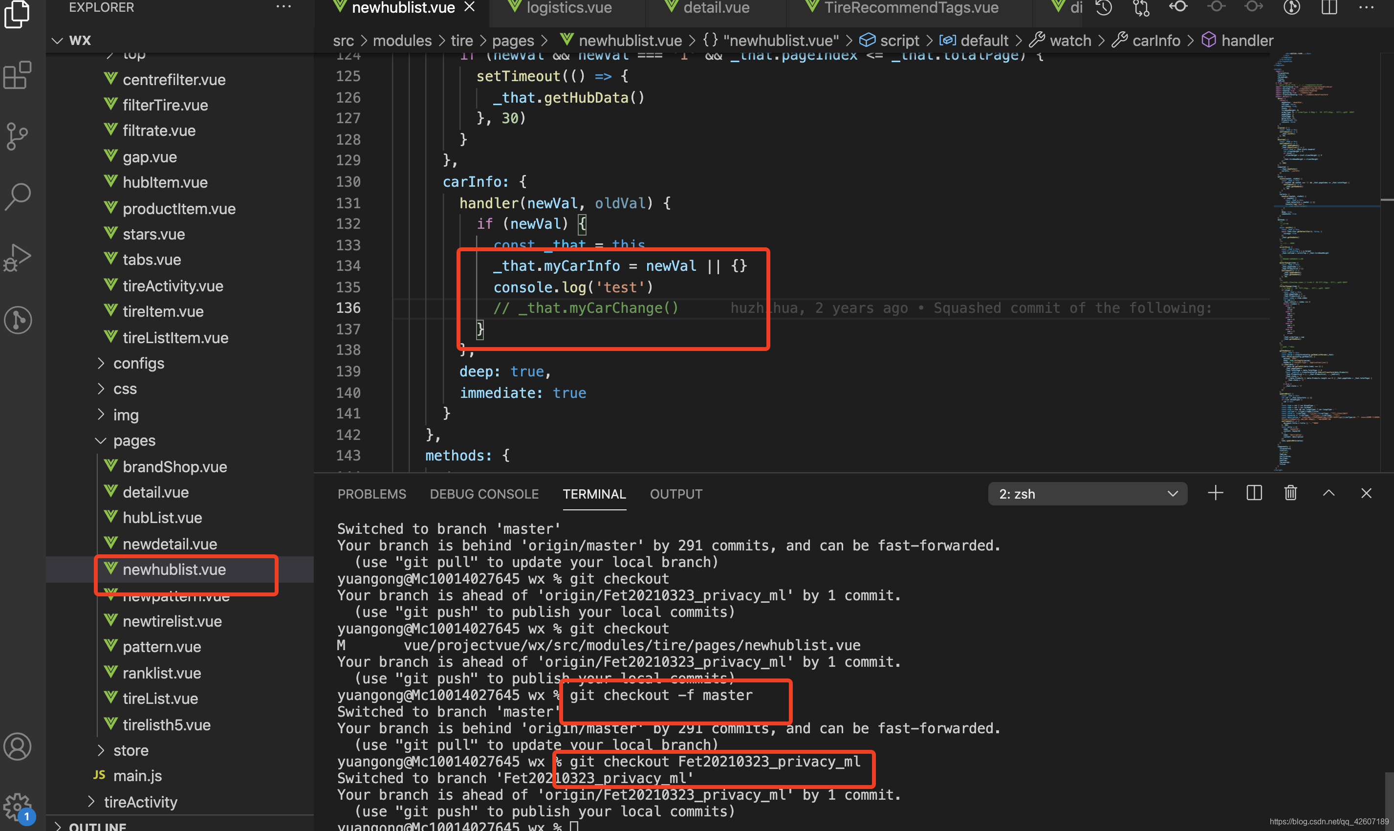The height and width of the screenshot is (831, 1394).
Task: Maximize terminal panel with up chevron
Action: pyautogui.click(x=1329, y=493)
